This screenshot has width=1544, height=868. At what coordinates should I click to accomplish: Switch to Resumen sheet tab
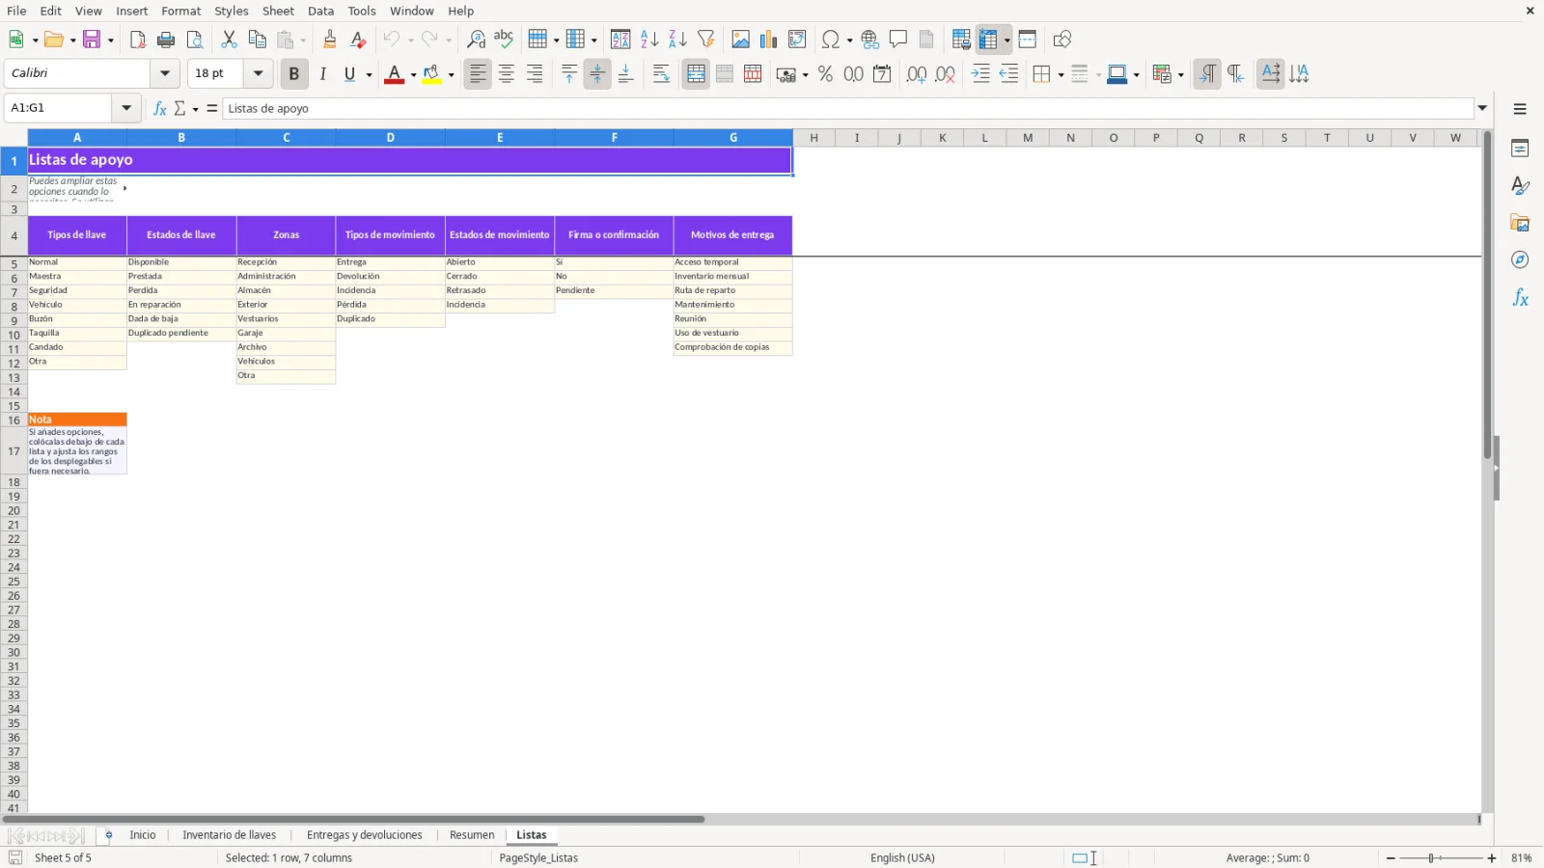(x=472, y=835)
